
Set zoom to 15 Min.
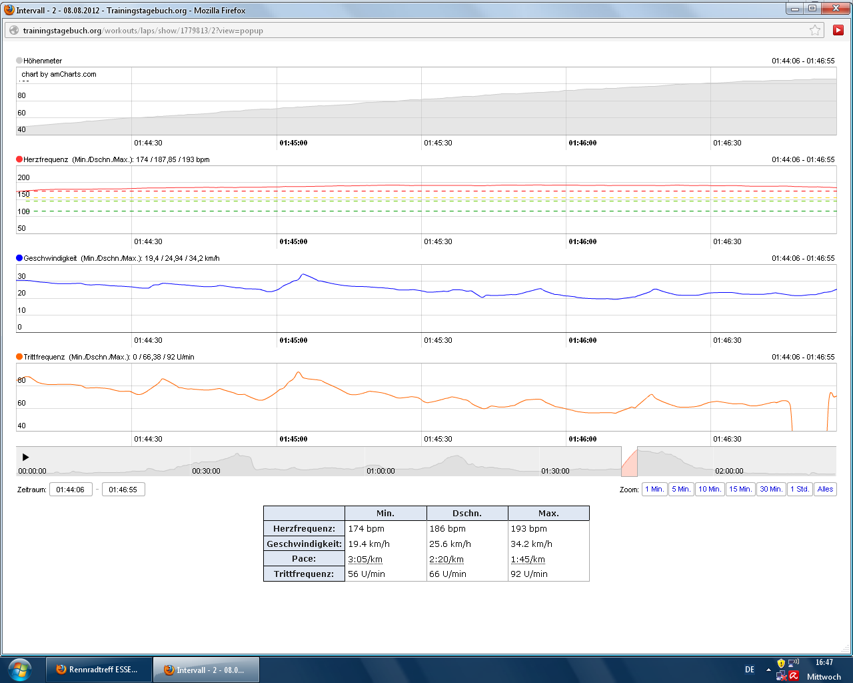(x=740, y=490)
